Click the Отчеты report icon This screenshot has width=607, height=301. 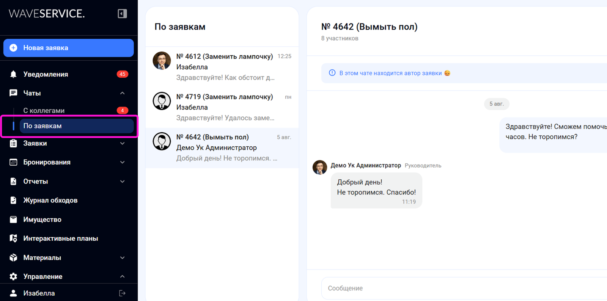tap(13, 181)
